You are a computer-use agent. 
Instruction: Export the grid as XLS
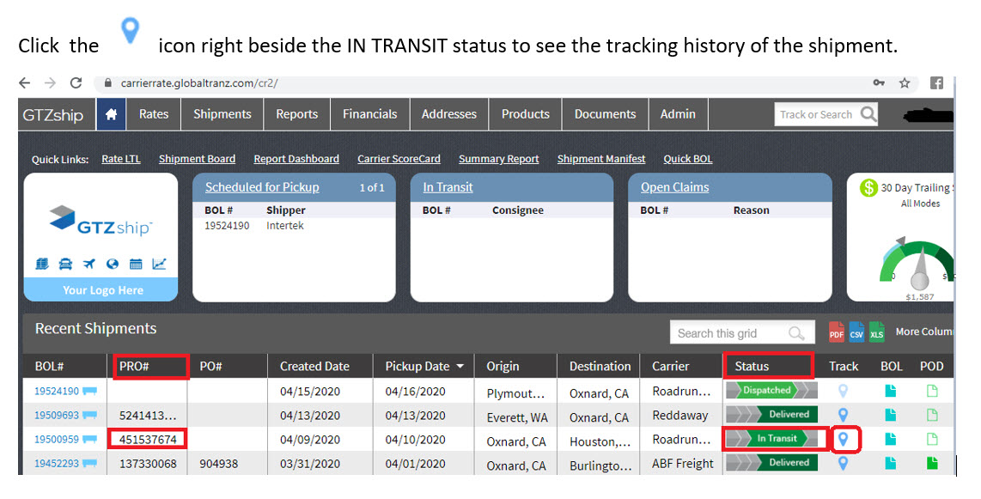876,332
